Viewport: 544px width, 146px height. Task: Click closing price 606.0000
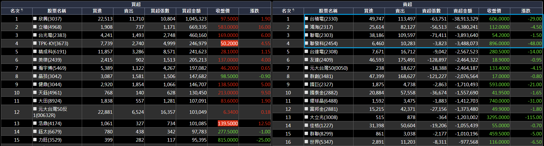(x=499, y=19)
